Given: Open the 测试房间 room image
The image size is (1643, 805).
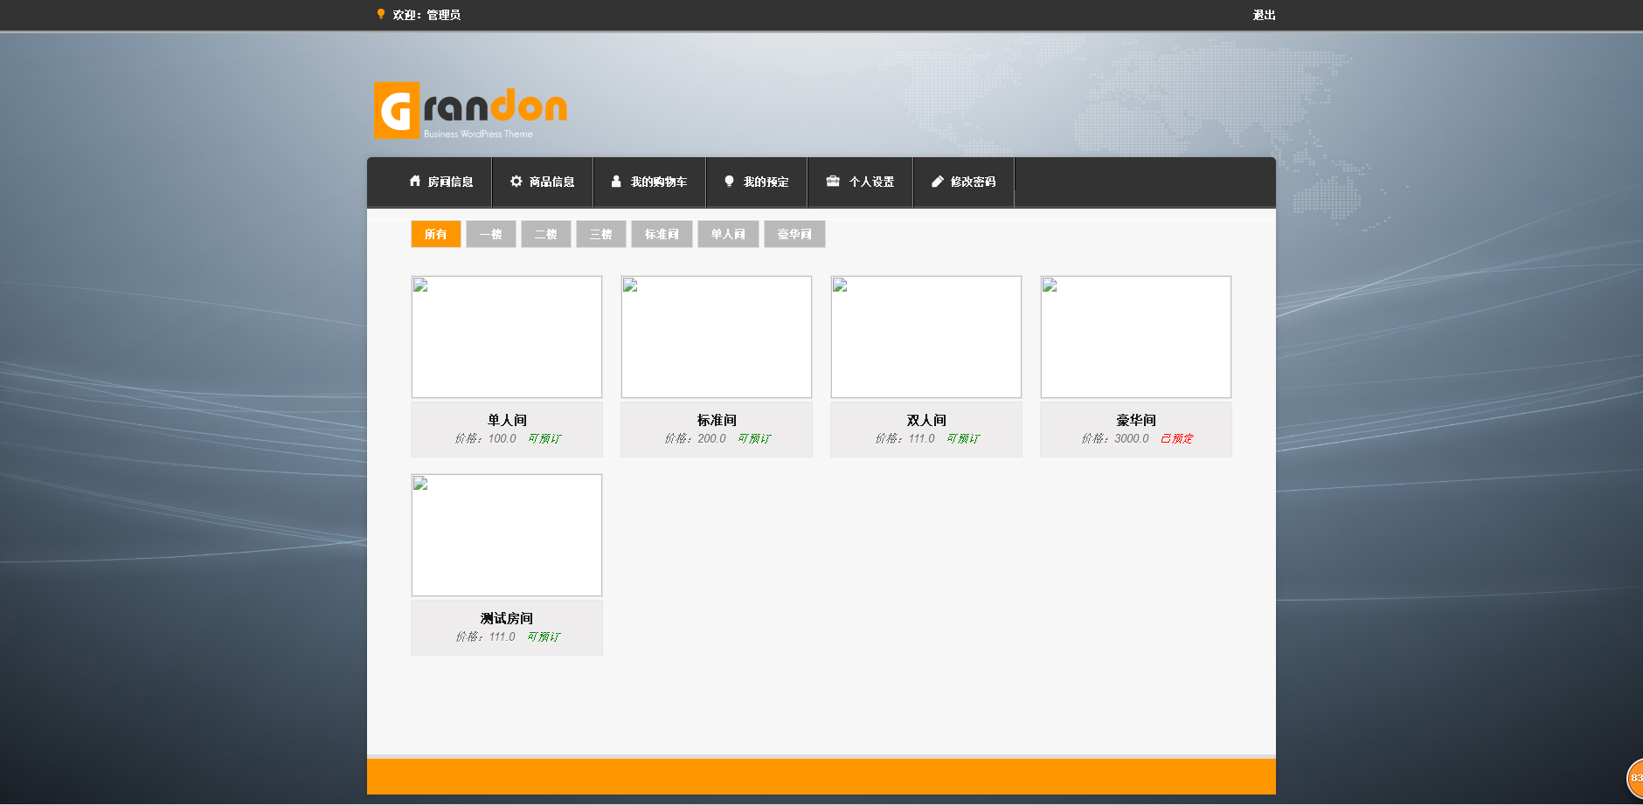Looking at the screenshot, I should [507, 535].
